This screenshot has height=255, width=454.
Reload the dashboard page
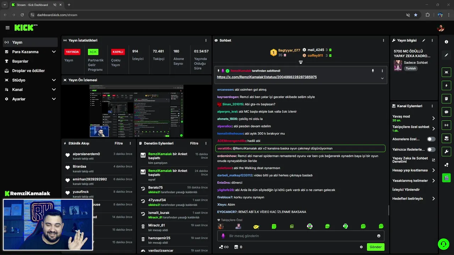(22, 15)
